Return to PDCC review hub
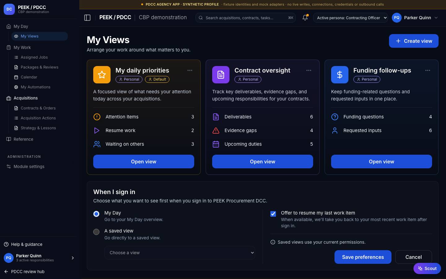This screenshot has width=446, height=279. pos(25,272)
